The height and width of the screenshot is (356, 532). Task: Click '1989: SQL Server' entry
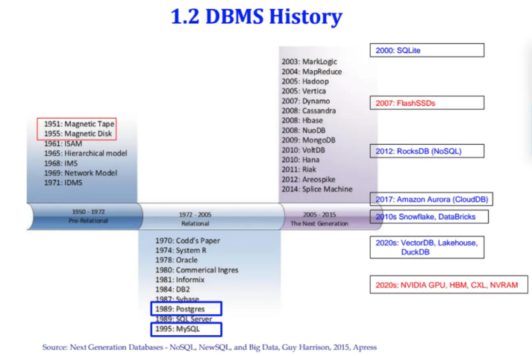click(184, 319)
